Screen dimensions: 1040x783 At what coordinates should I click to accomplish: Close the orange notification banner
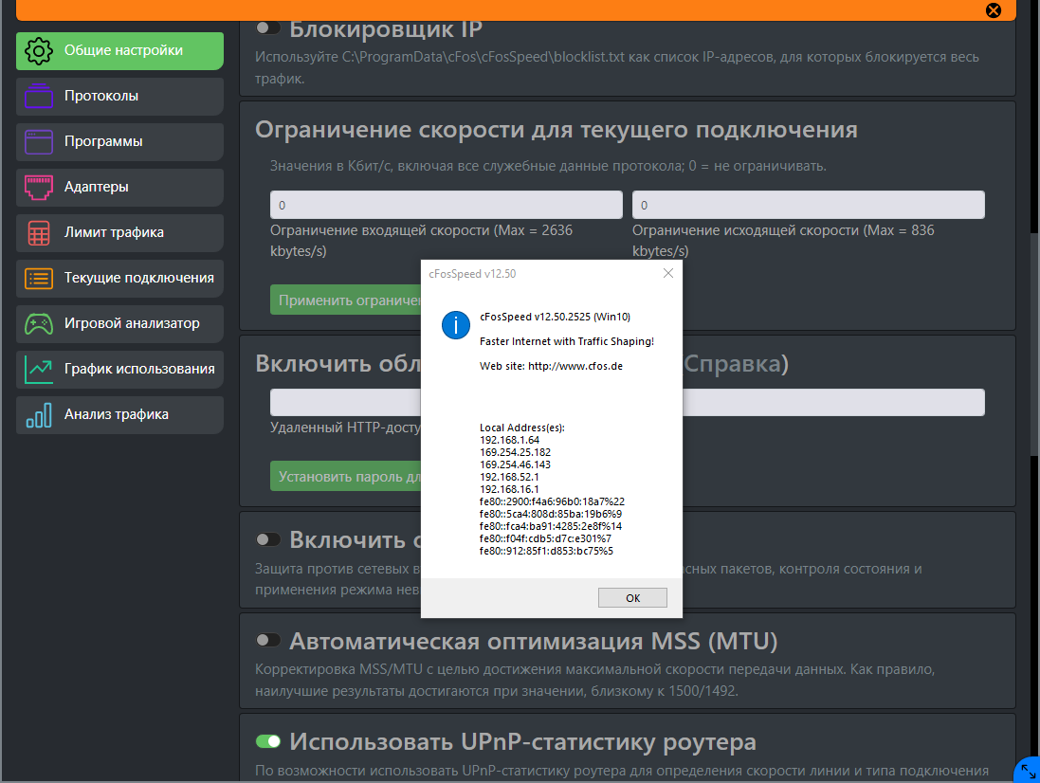993,9
